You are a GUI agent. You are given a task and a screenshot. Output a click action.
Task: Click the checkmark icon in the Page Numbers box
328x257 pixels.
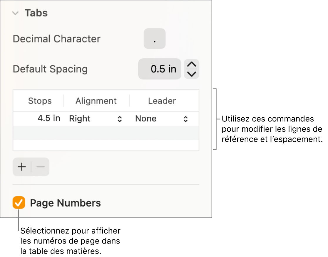[19, 203]
